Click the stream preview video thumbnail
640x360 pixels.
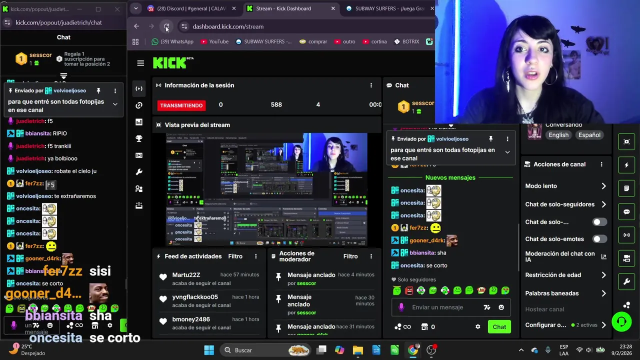pyautogui.click(x=266, y=189)
